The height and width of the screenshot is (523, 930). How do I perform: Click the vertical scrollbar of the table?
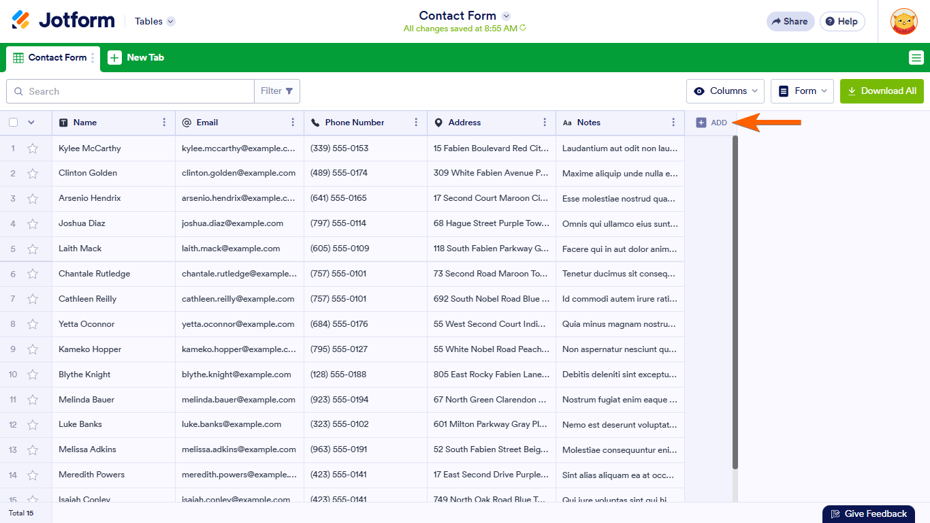[x=735, y=300]
